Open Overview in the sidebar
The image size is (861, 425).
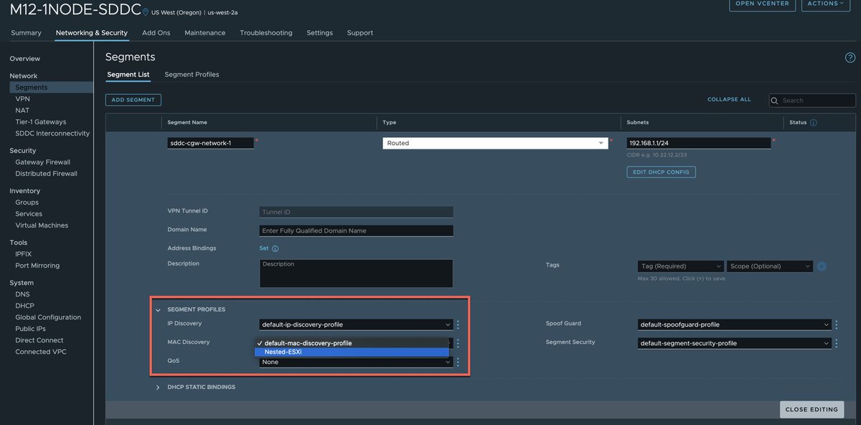coord(25,59)
